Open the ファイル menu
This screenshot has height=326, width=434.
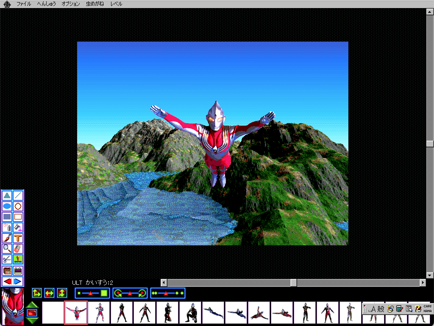(24, 4)
